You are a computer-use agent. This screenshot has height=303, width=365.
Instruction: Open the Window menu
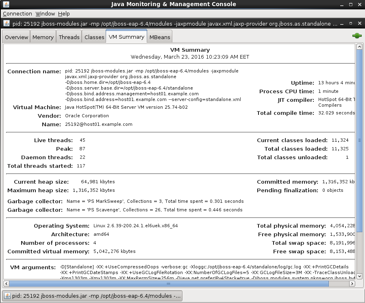[x=45, y=14]
